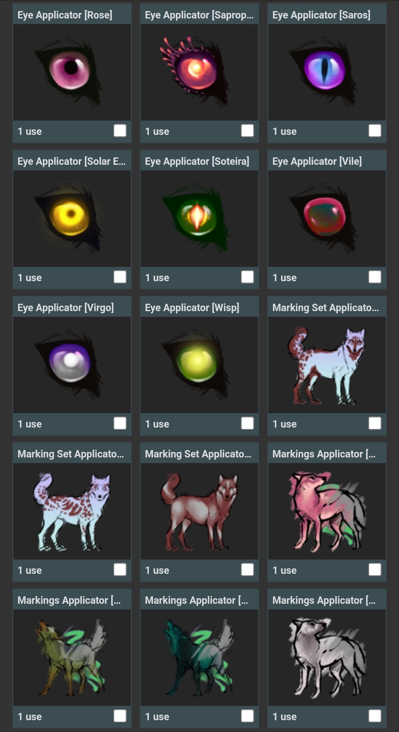This screenshot has height=732, width=399.
Task: Check the box under the gray wolf markings applicator
Action: click(x=375, y=716)
